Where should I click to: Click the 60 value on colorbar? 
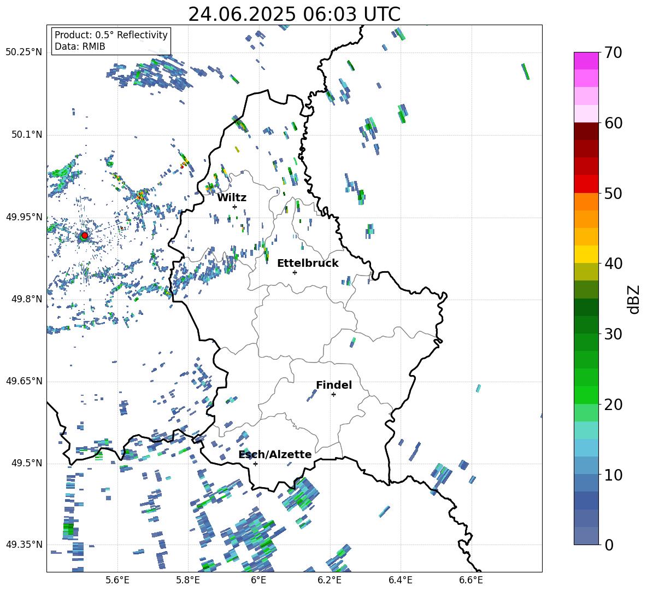(x=613, y=123)
